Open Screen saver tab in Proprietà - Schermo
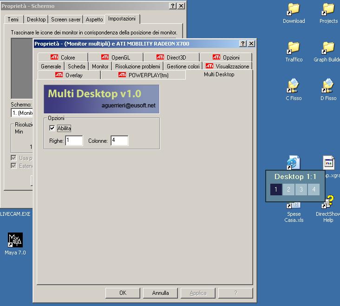Screen dimensions: 340x306 point(65,20)
